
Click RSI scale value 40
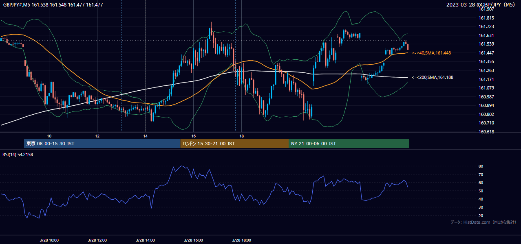pyautogui.click(x=481, y=199)
